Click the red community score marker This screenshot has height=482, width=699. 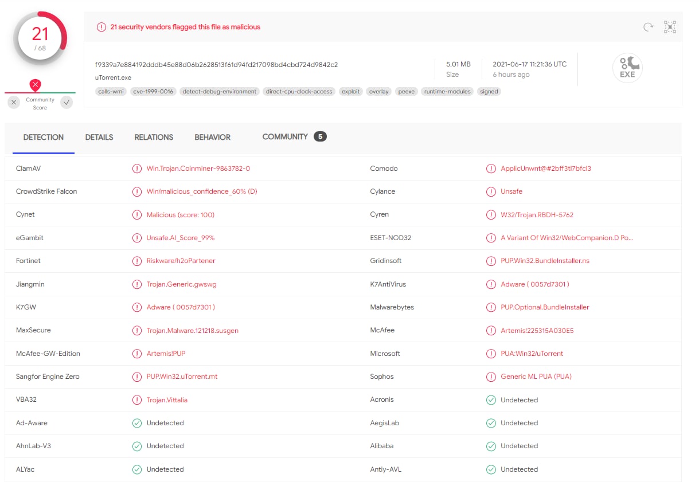click(x=36, y=85)
